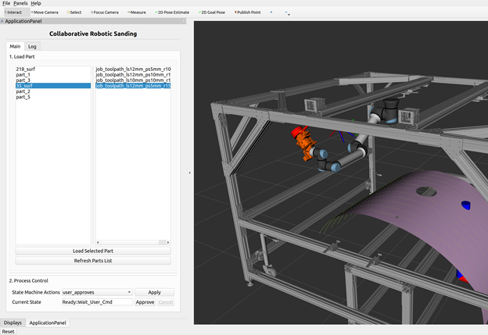The image size is (488, 335).
Task: Activate the Focus Camera tool
Action: pos(105,12)
